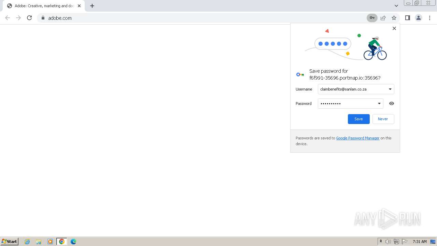Screen dimensions: 437x246
Task: Click the volume speaker tray icon
Action: click(x=388, y=242)
